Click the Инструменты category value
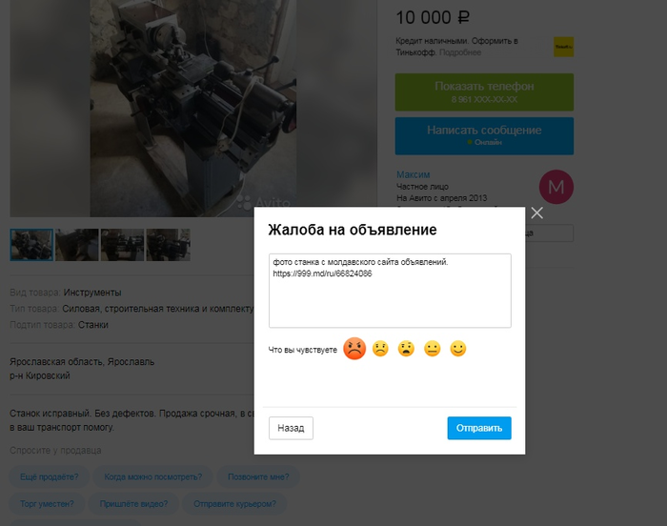667x526 pixels. [x=92, y=293]
